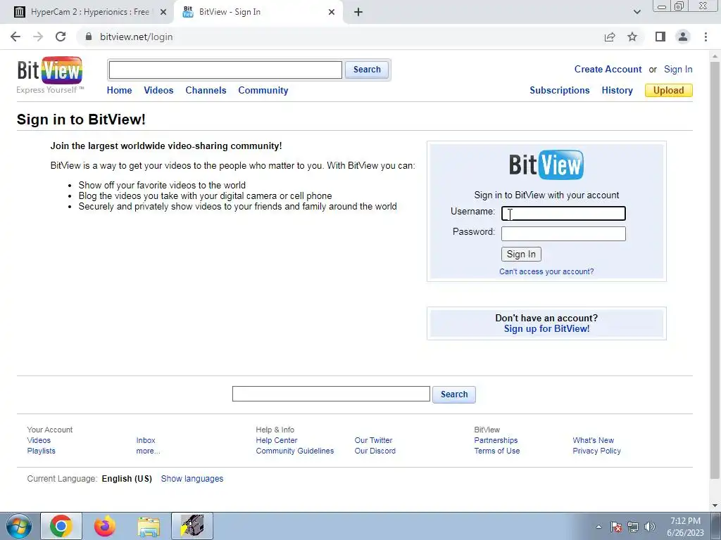Launch Firefox from the taskbar
The width and height of the screenshot is (721, 540).
pyautogui.click(x=105, y=526)
